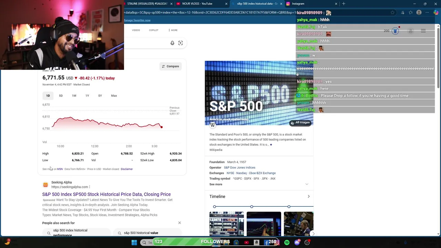Click the All images button

pyautogui.click(x=300, y=123)
